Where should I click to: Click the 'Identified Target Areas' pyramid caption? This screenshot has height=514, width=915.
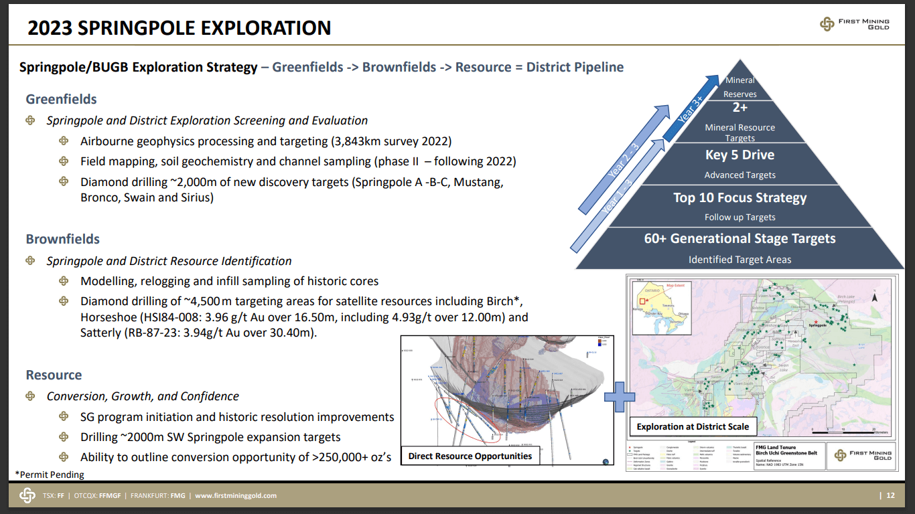740,260
